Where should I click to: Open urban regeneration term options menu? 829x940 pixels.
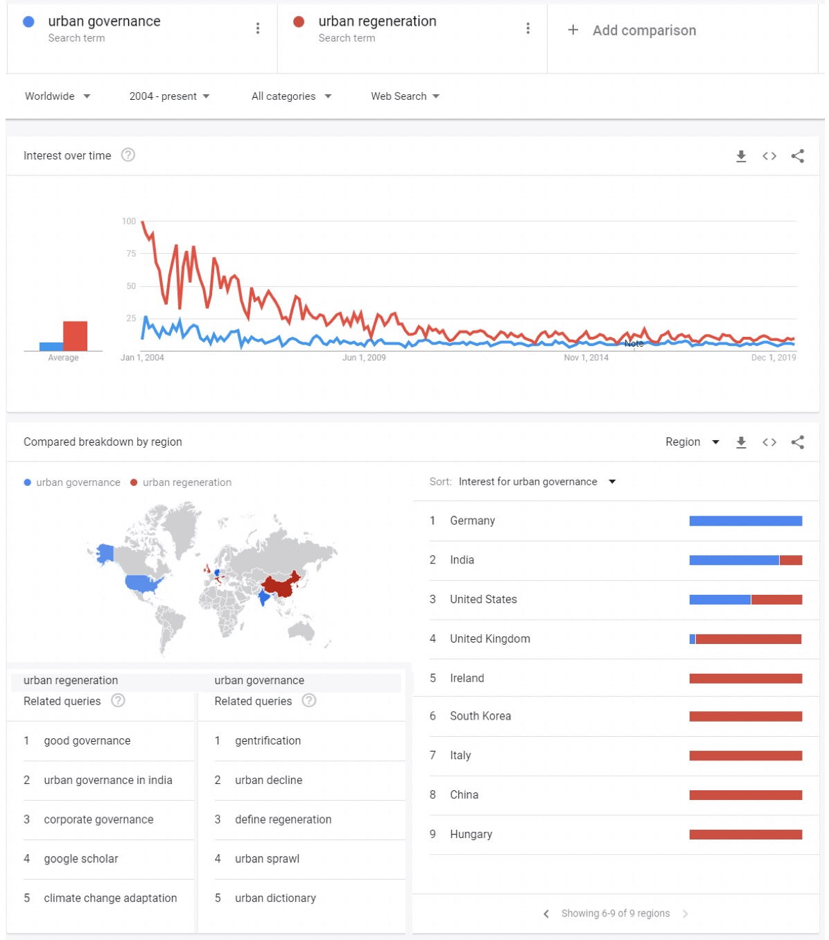click(528, 28)
